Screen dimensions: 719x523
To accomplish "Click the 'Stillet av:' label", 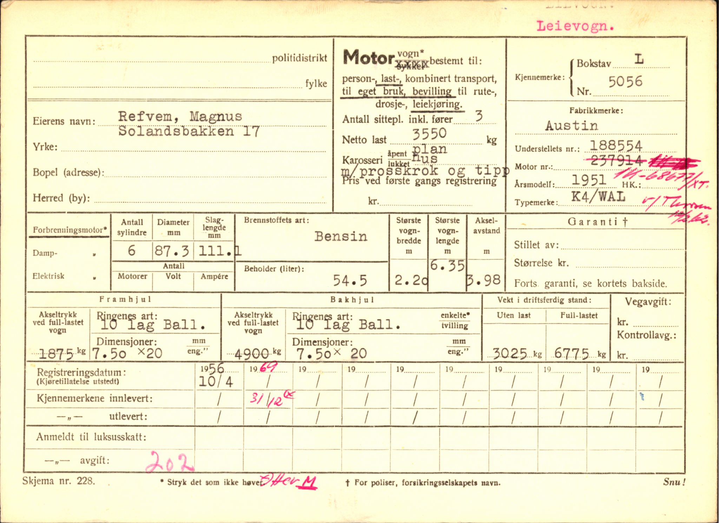I will [x=536, y=245].
